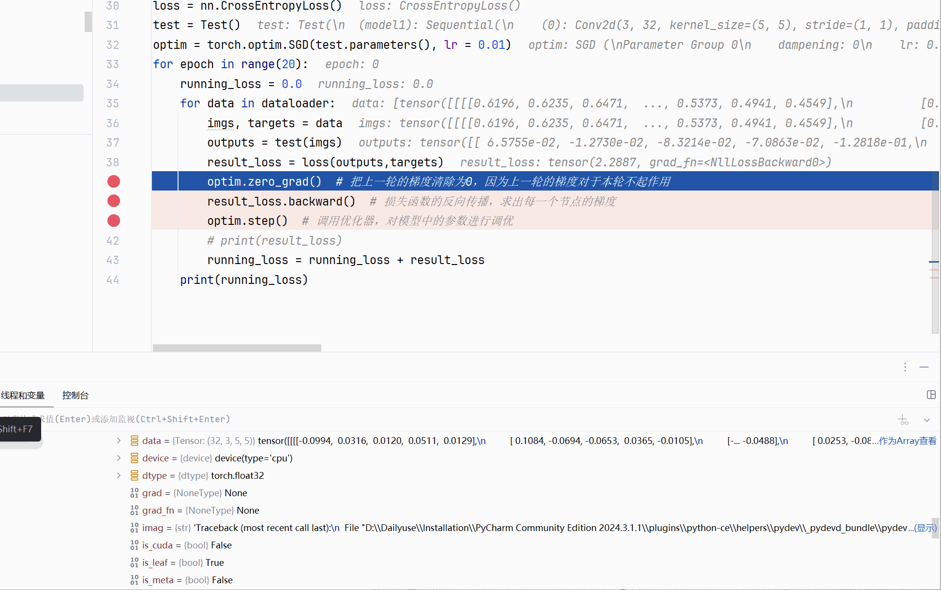Disable the breakpoint on the optim.step() line
The height and width of the screenshot is (590, 941).
114,221
